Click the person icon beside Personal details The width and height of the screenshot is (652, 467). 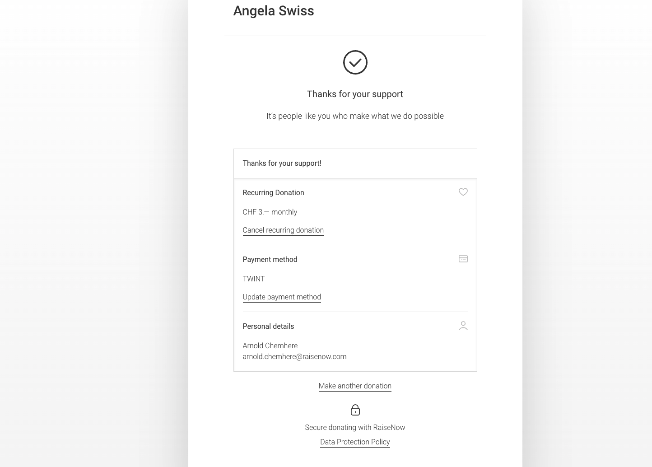[x=463, y=326]
